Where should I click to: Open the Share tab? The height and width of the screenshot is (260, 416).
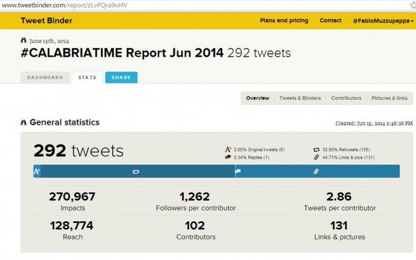122,78
